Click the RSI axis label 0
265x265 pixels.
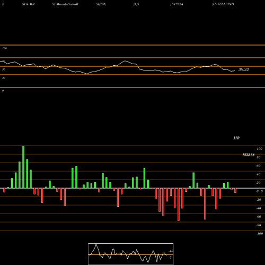(3, 91)
